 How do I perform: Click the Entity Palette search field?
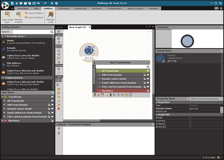pos(32,32)
